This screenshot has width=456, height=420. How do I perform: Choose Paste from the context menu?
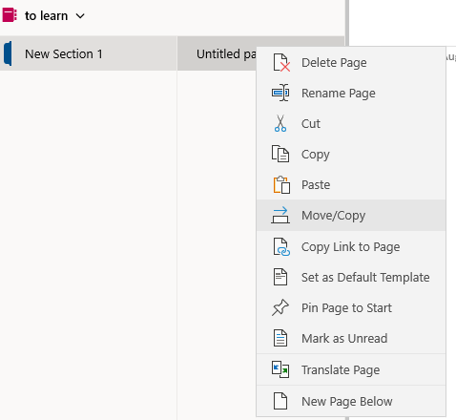coord(351,185)
